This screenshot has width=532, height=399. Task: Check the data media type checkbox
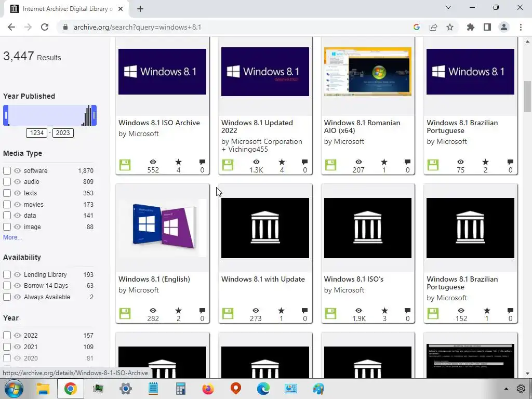point(7,216)
